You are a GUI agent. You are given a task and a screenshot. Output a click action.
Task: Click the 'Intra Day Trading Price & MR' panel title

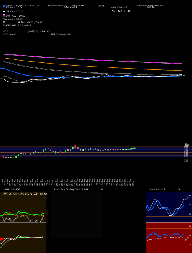[71, 189]
